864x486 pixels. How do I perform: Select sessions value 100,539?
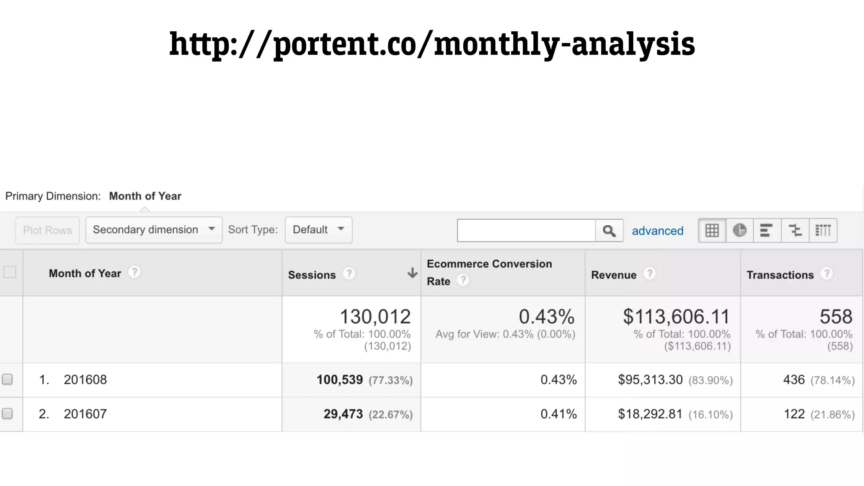(x=340, y=380)
